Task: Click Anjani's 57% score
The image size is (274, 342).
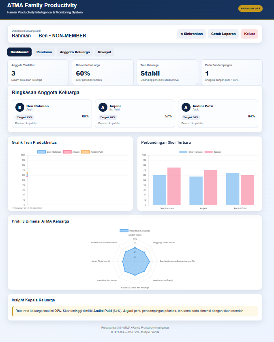Action: point(168,116)
